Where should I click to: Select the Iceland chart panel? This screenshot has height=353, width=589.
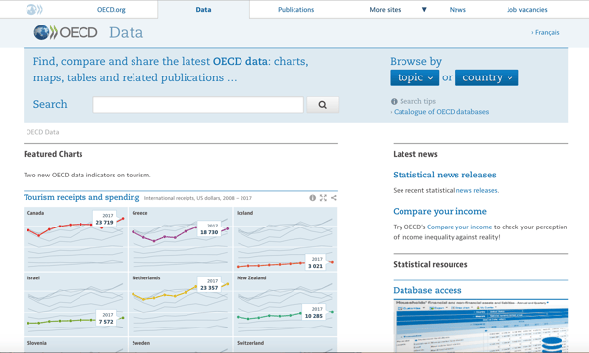[285, 239]
